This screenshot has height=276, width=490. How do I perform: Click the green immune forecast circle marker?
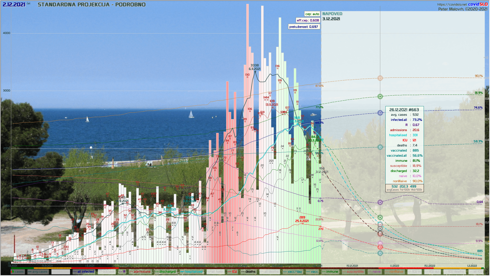pos(380,97)
